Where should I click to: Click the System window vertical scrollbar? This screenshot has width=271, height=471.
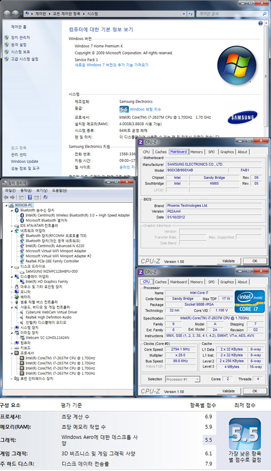point(266,76)
